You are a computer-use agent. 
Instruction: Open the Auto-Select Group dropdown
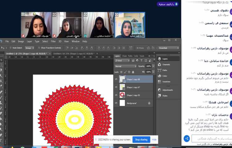(x=30, y=48)
